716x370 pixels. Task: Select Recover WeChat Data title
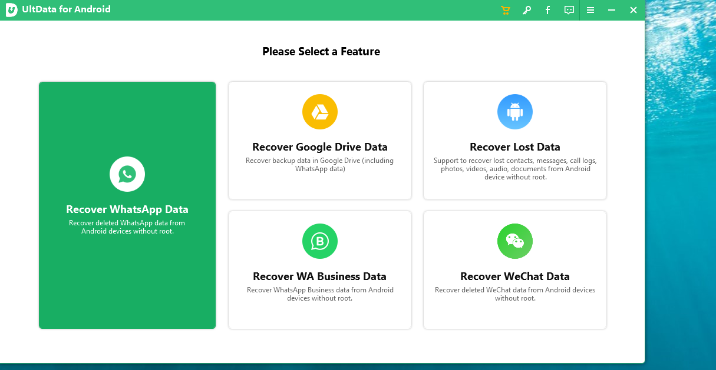515,276
